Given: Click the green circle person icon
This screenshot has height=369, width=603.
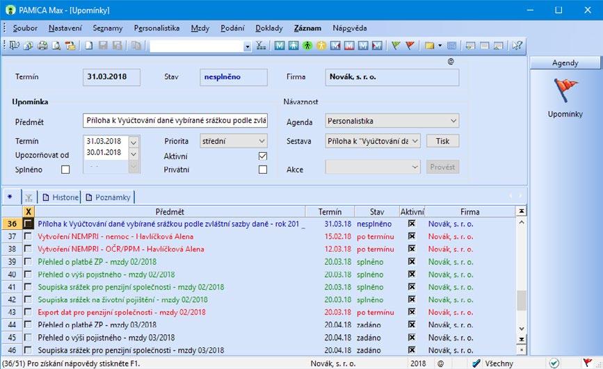Looking at the screenshot, I should click(x=307, y=45).
